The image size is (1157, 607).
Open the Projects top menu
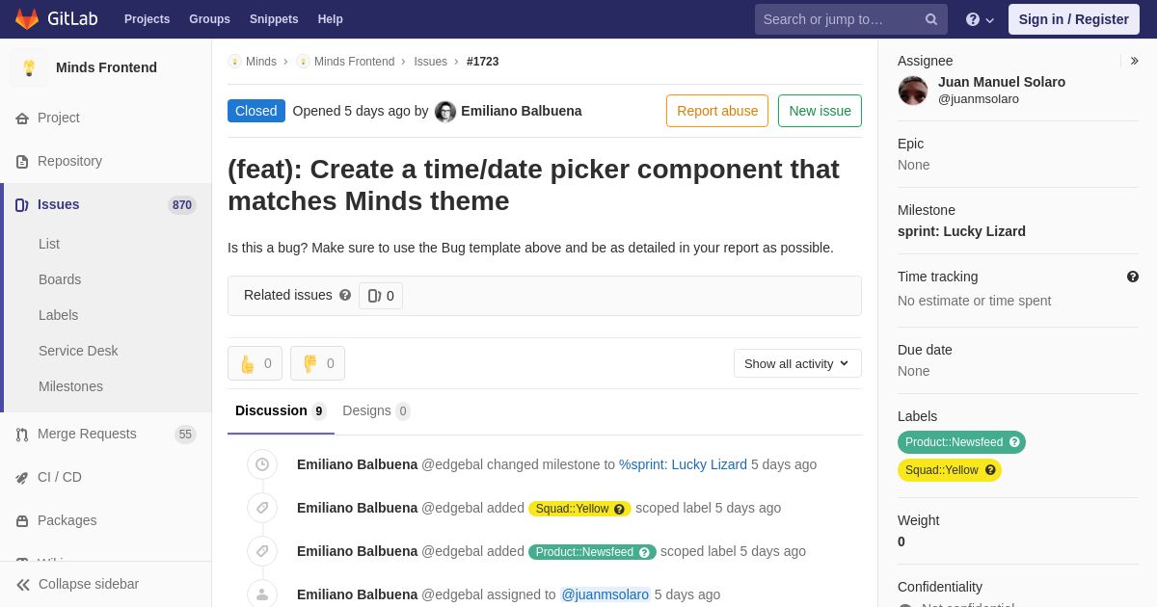147,19
